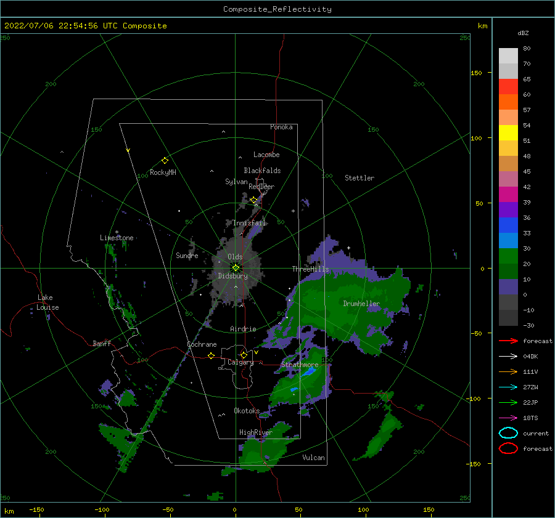This screenshot has width=555, height=518.
Task: Click the Airdrie city label
Action: pyautogui.click(x=243, y=329)
